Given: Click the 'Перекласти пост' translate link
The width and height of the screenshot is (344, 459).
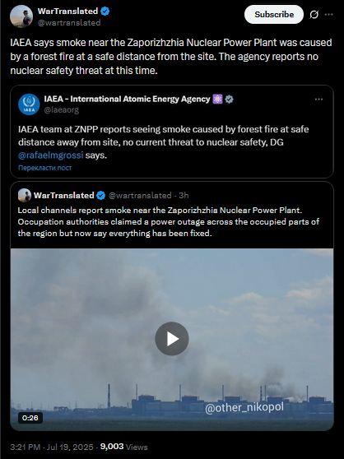Looking at the screenshot, I should [x=44, y=168].
